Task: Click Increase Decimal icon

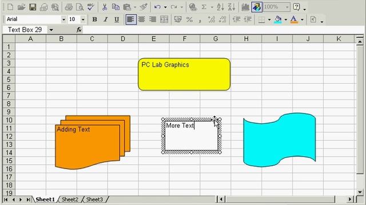Action: coord(212,19)
